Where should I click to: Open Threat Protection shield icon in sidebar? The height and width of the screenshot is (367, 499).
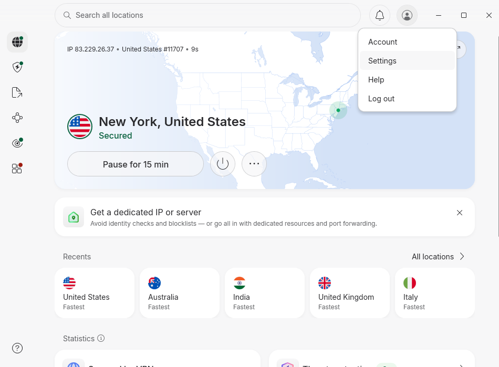point(17,67)
